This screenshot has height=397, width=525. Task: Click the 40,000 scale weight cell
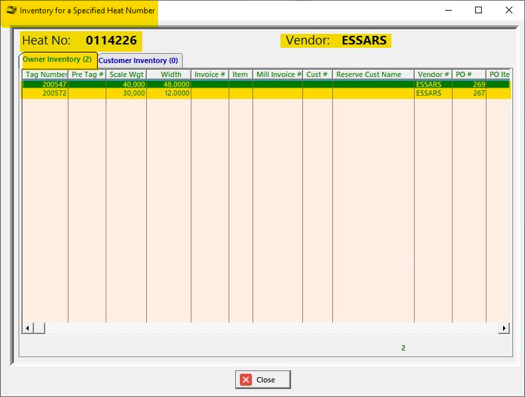[126, 84]
